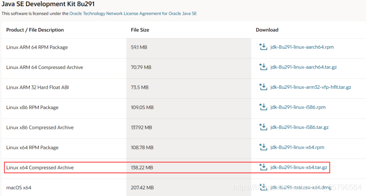Click the 137.92 MB file size
Screen dimensions: 366x196
click(x=142, y=128)
